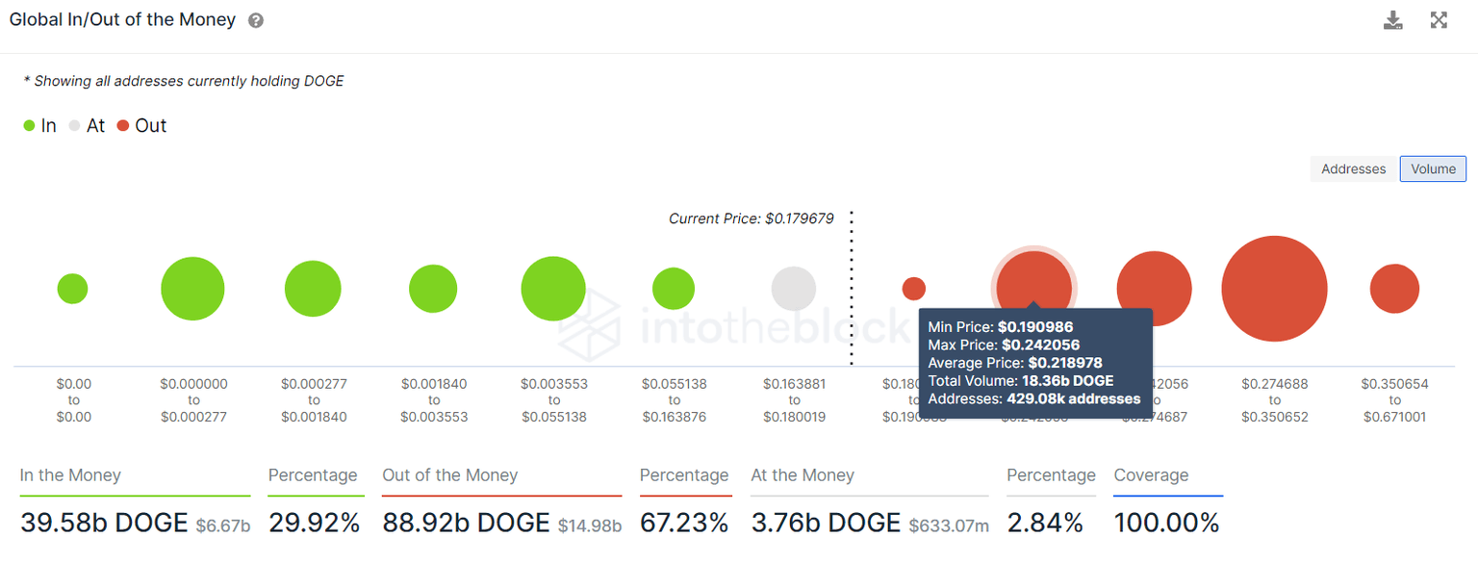Open the fullscreen expand icon
Screen dimensions: 1478x563
pos(1439,19)
